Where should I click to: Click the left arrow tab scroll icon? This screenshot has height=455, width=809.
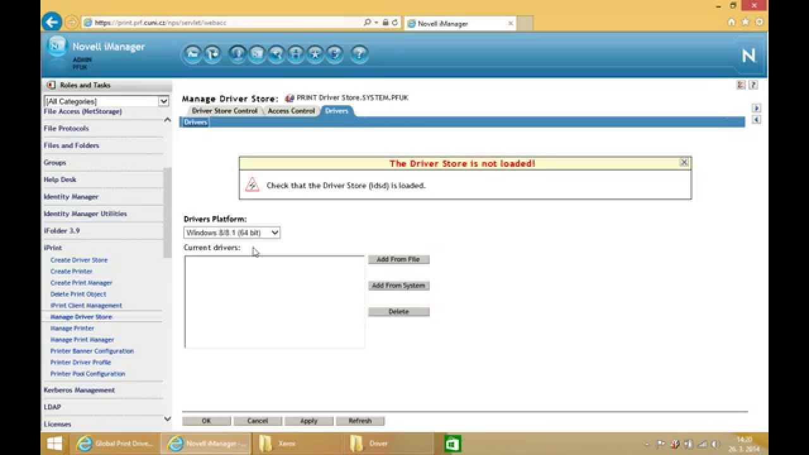756,119
